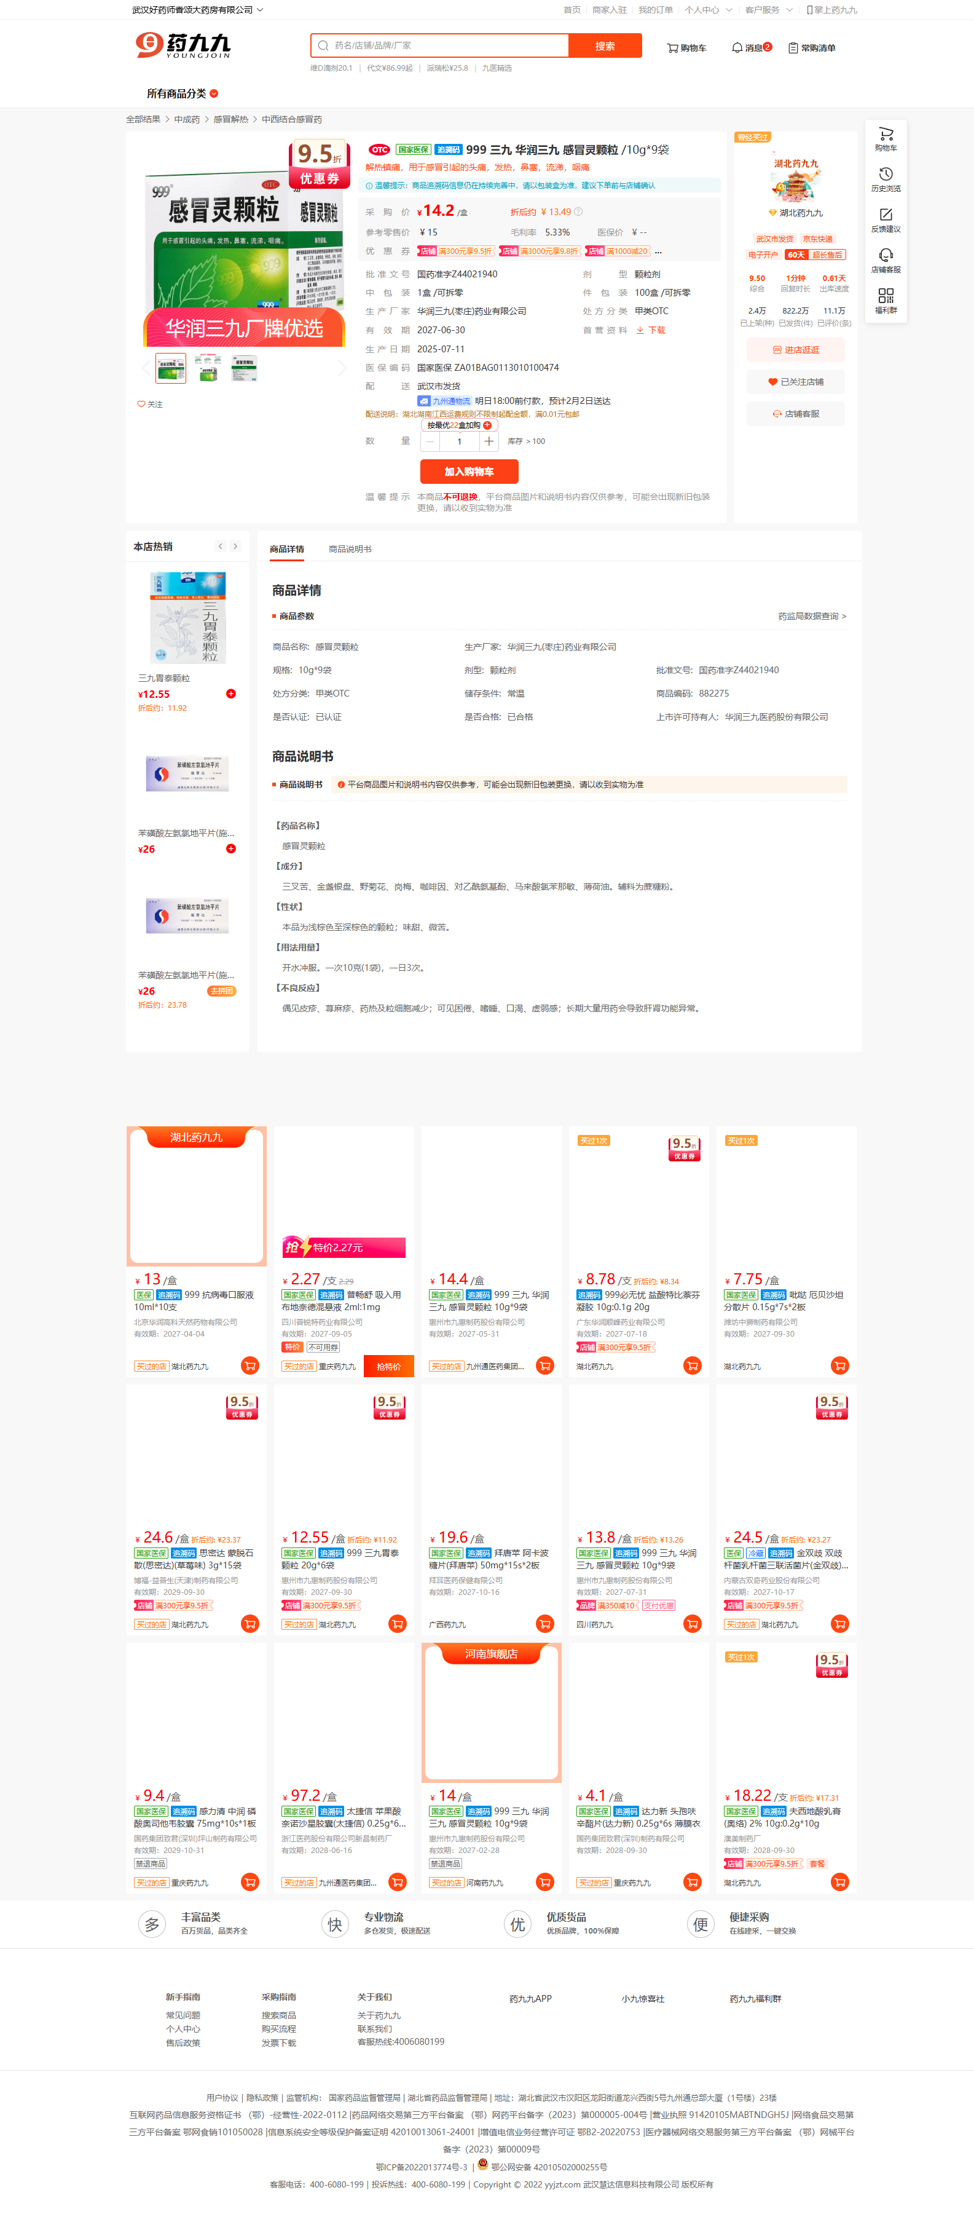Click the 进店逛逛 store visit button

pyautogui.click(x=795, y=350)
